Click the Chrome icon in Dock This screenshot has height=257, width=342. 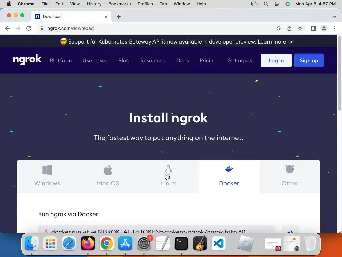(107, 243)
